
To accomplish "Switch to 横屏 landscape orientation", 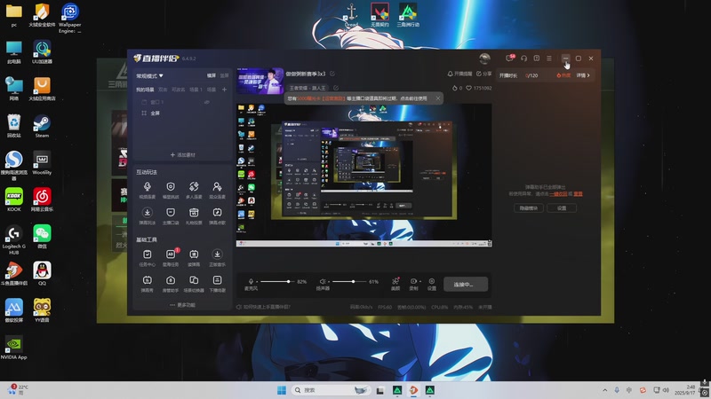I will point(212,75).
